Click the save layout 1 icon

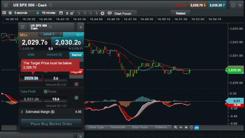72,13
